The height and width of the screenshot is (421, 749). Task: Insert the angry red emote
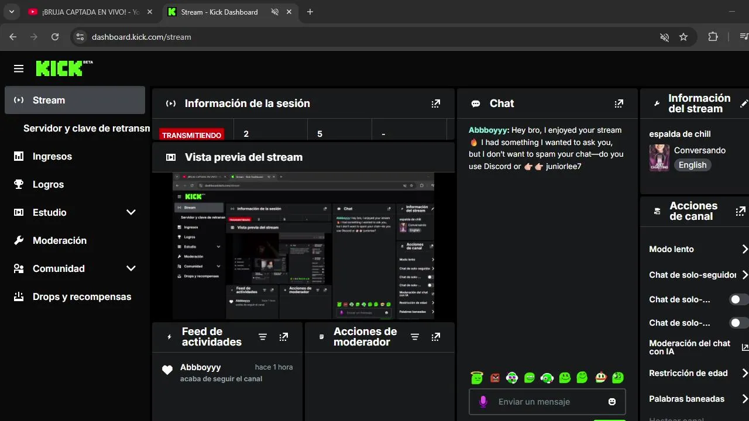495,378
